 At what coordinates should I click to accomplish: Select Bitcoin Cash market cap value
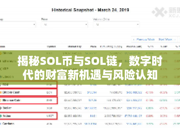[x=73, y=93]
